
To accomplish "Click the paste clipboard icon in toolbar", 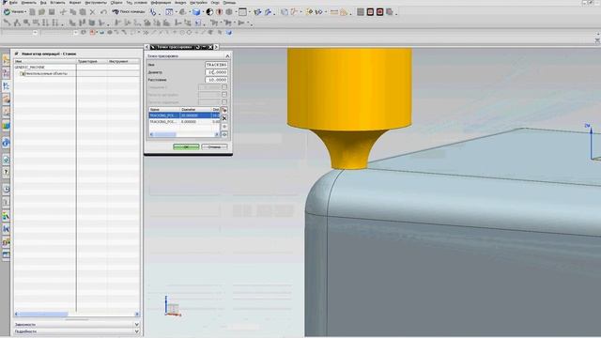I will (x=83, y=12).
